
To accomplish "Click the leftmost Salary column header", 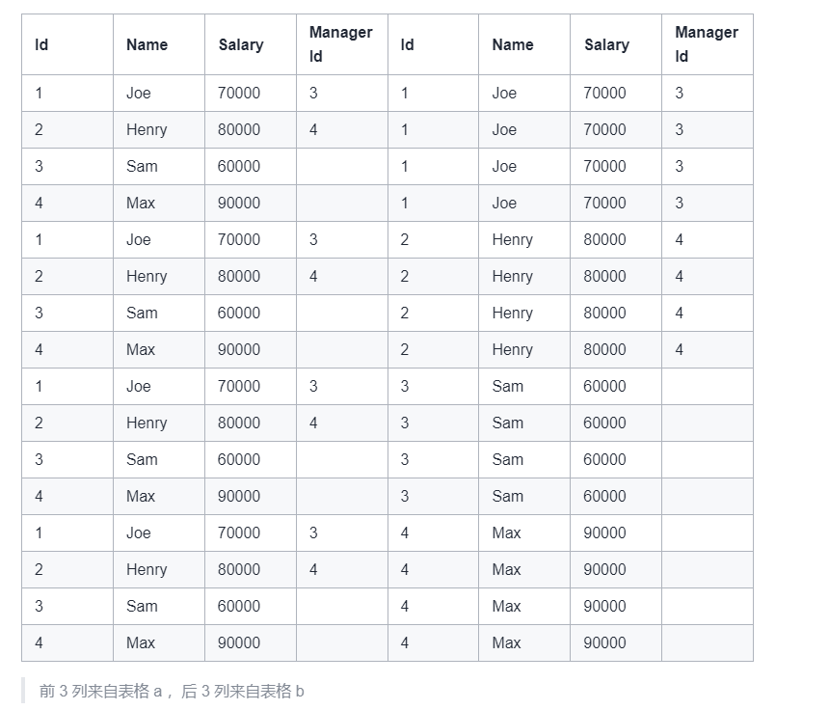I will 240,44.
